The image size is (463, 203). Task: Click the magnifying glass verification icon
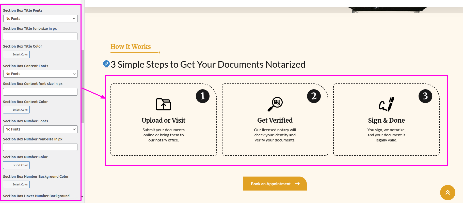tap(275, 104)
